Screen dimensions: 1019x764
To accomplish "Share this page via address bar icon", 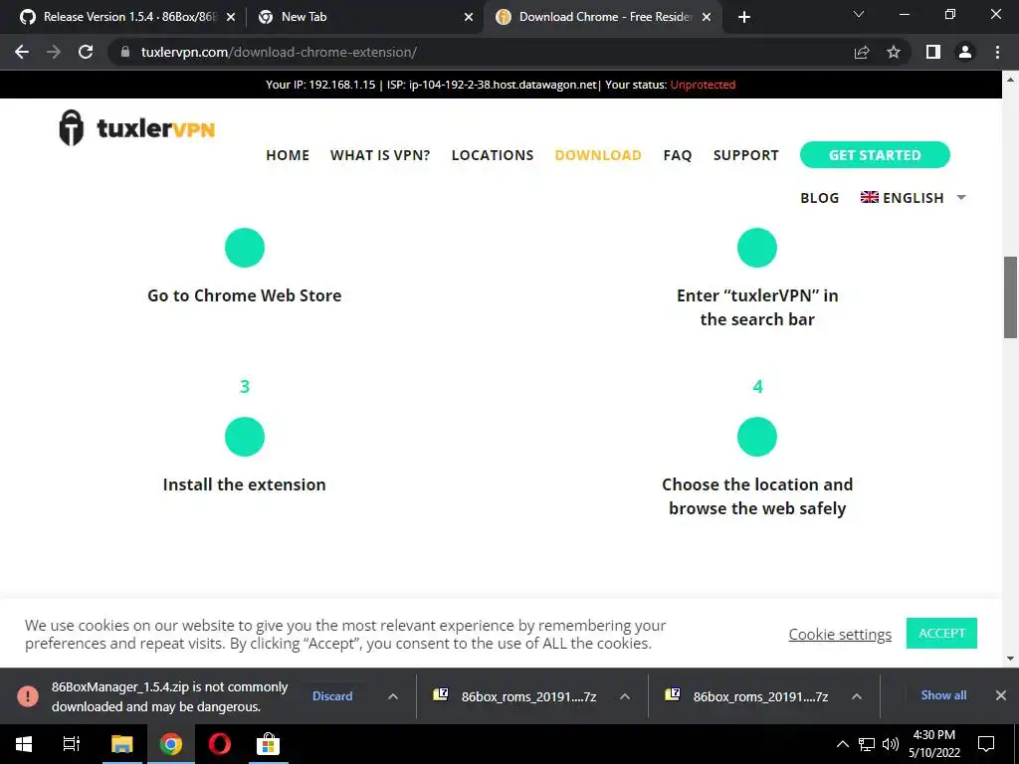I will coord(862,52).
